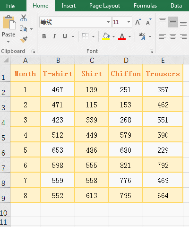Switch to the Formulas tab

point(145,6)
